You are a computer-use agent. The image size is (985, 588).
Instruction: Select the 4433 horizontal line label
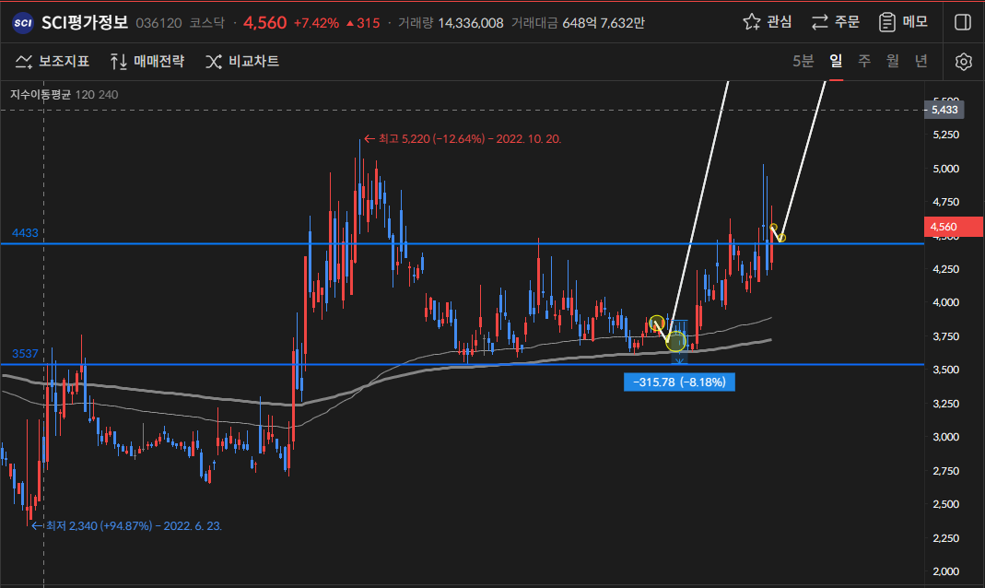tap(25, 233)
